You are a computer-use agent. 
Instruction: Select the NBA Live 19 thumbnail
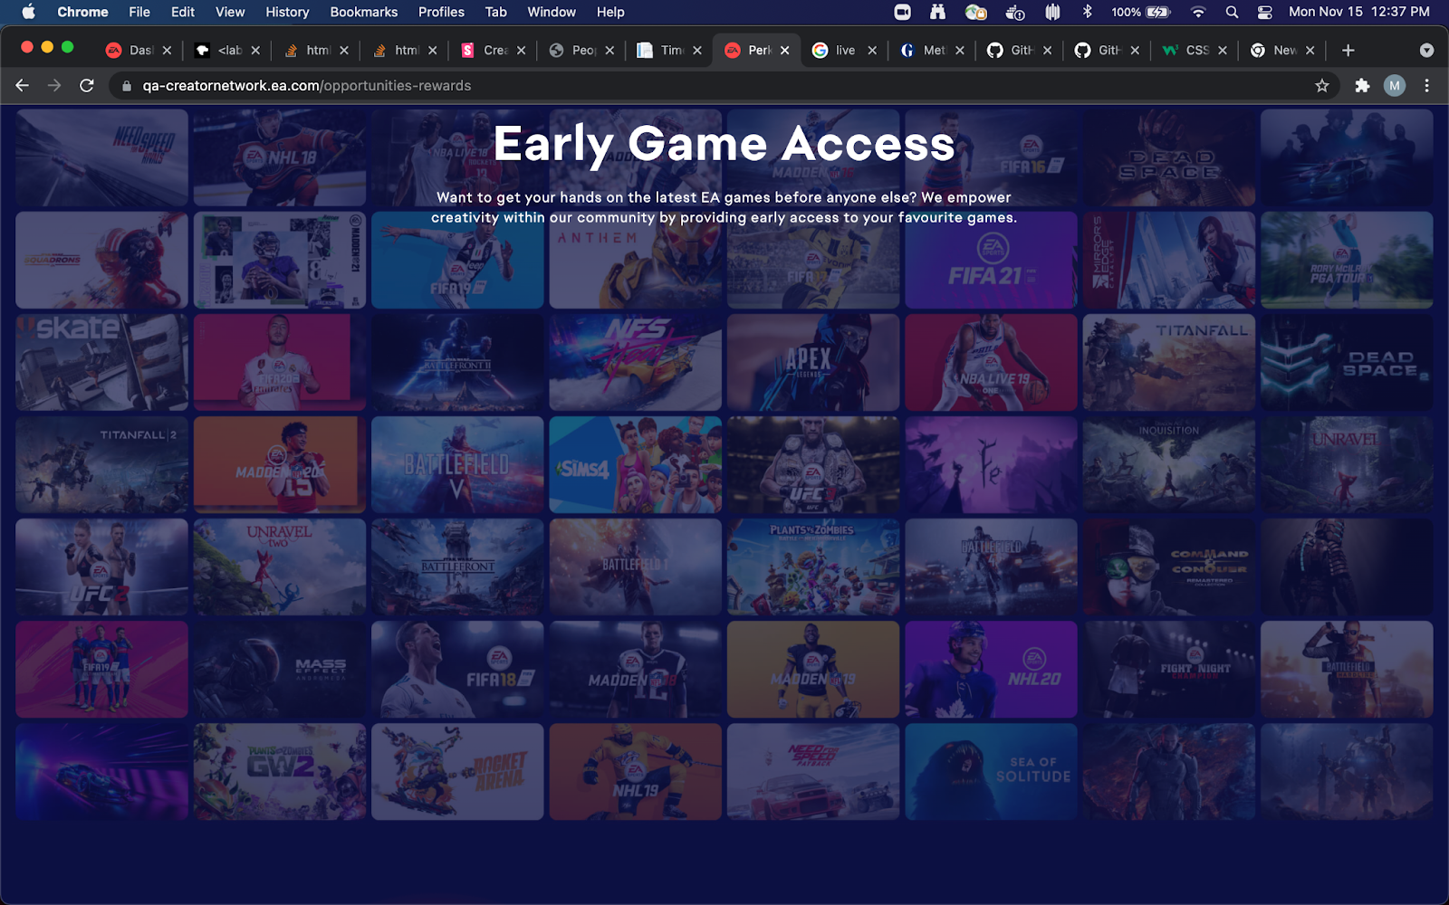click(992, 363)
